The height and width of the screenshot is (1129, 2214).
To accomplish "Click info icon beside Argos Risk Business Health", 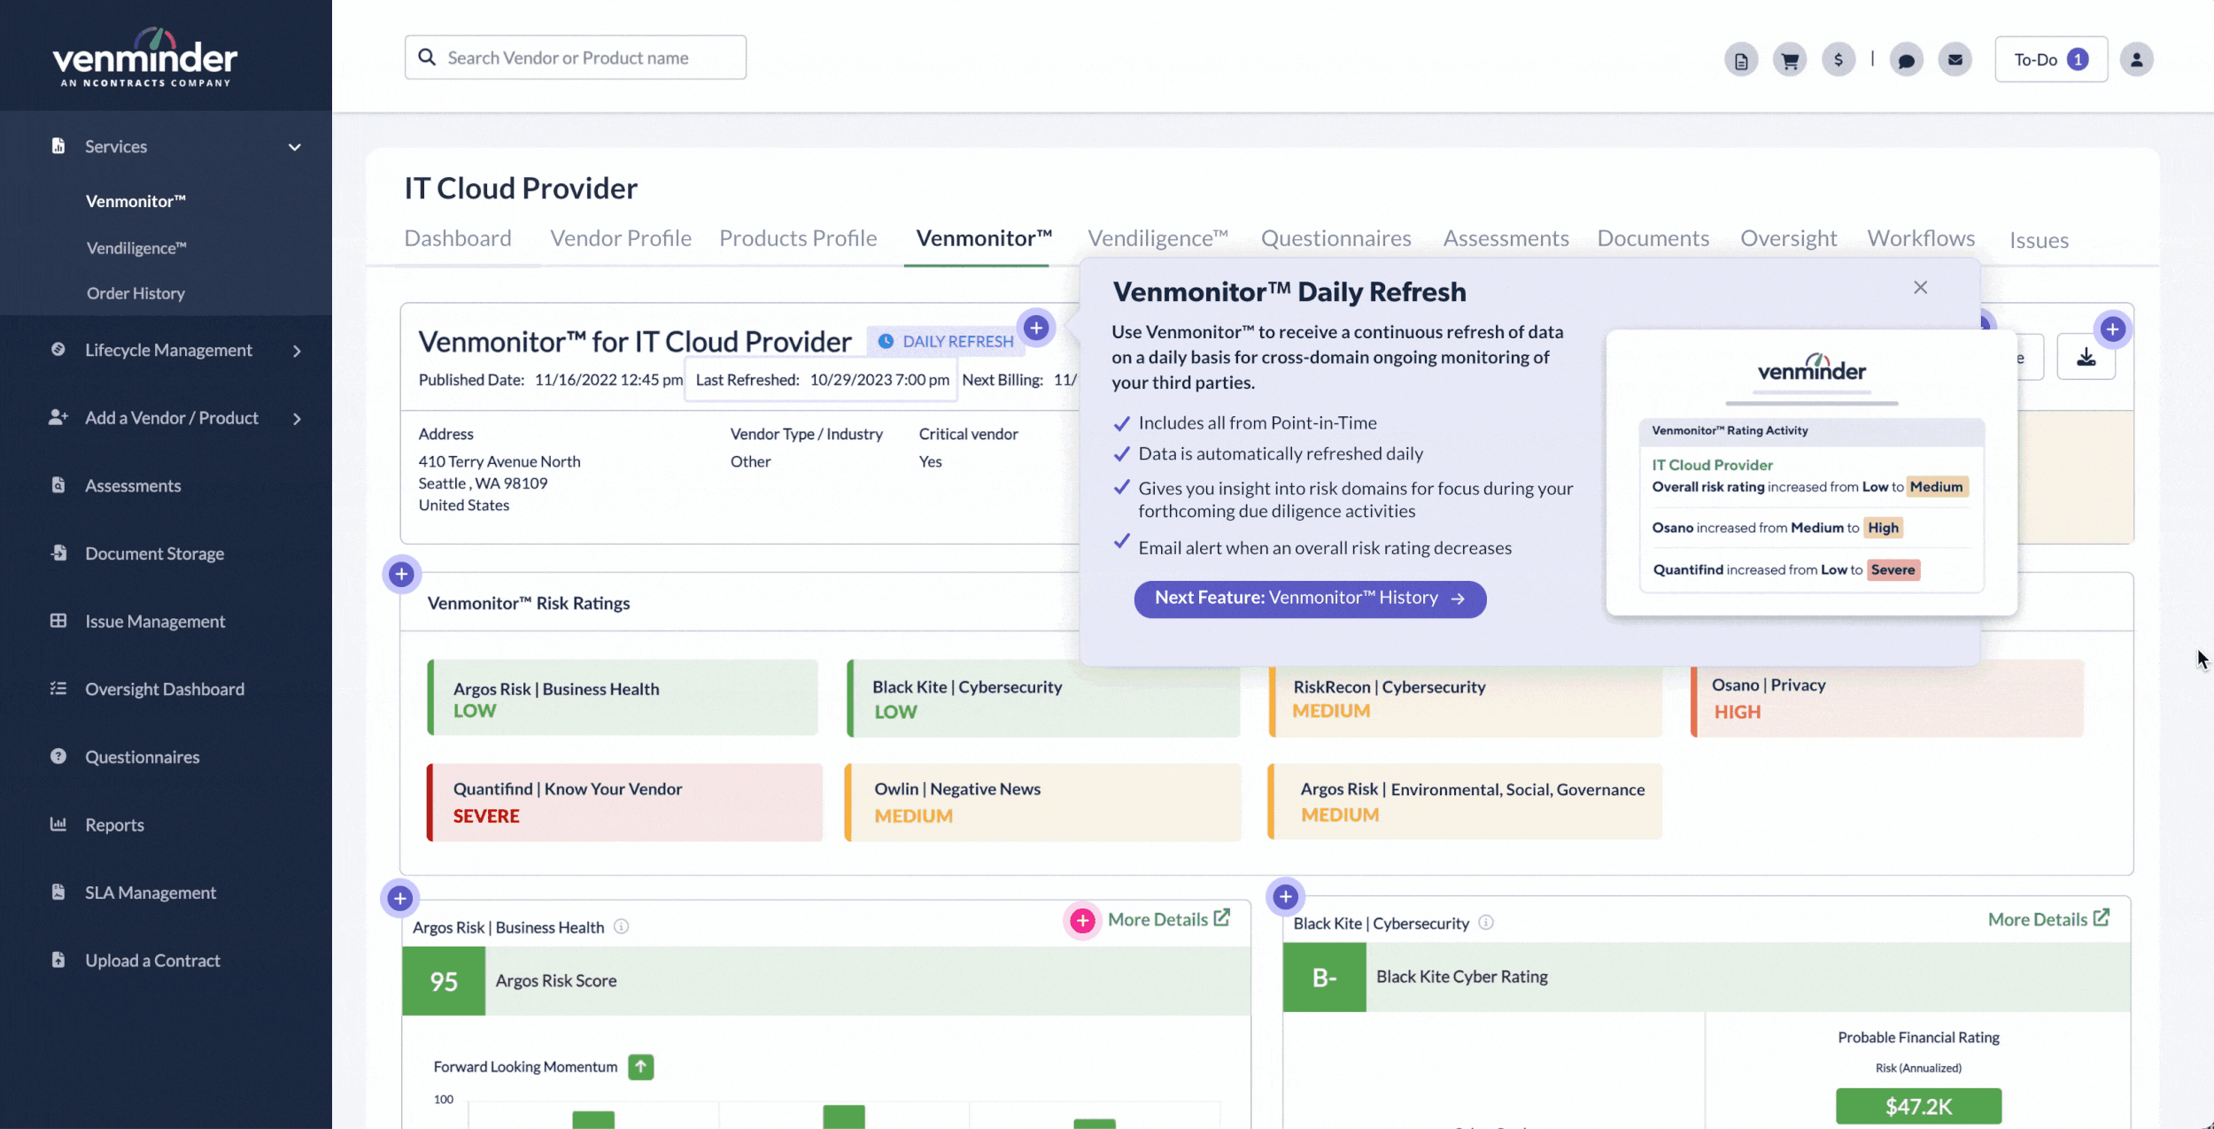I will tap(622, 926).
